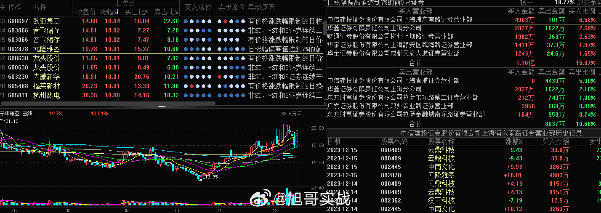Open 2023-12-14 中南文化 history record
The image size is (601, 213).
click(x=464, y=209)
